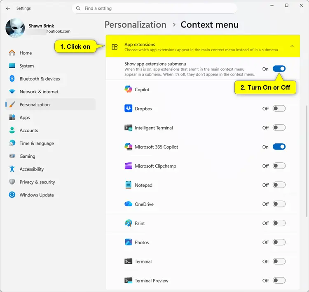This screenshot has width=309, height=292.
Task: Click Shawn Brink account name
Action: (x=41, y=26)
